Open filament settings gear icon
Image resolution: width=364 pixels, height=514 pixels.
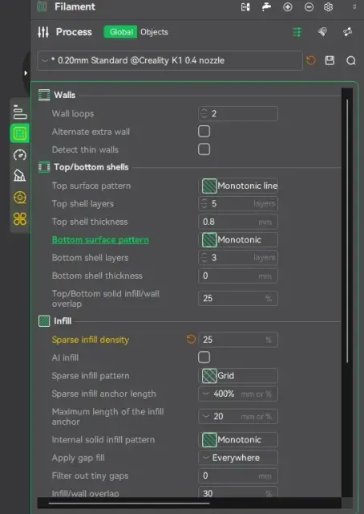328,7
